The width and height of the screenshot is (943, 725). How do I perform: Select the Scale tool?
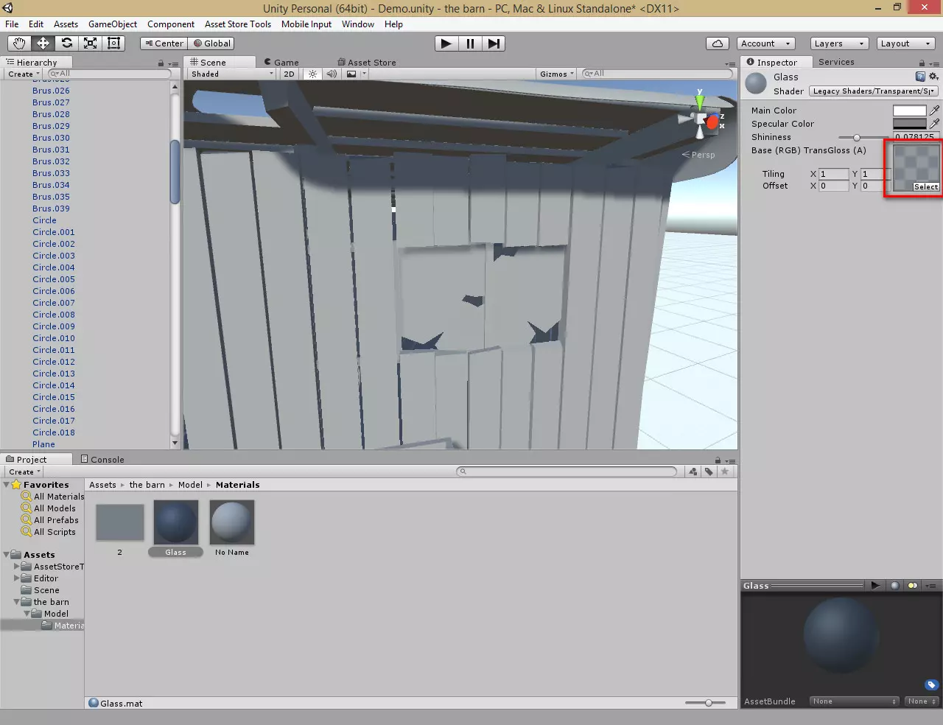coord(90,43)
